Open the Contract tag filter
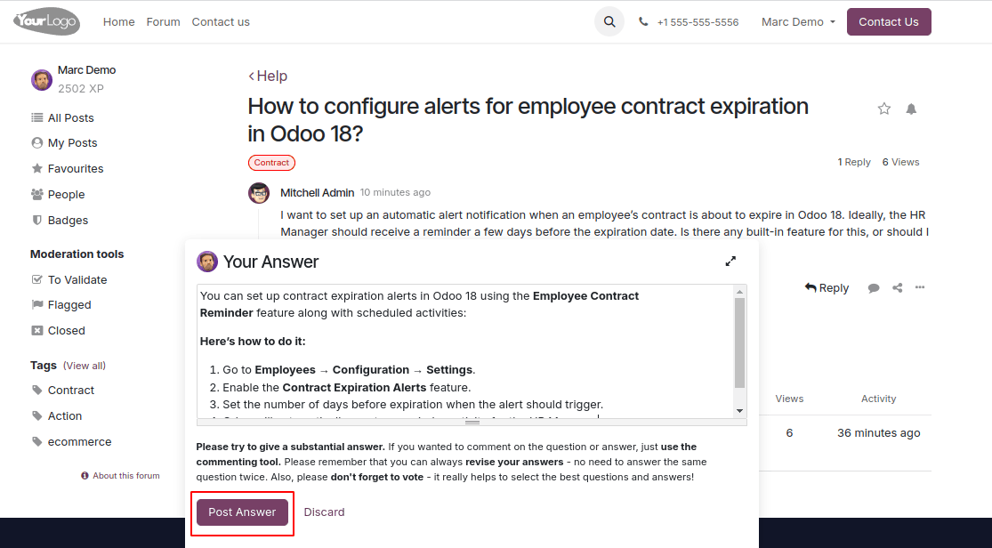 (70, 390)
